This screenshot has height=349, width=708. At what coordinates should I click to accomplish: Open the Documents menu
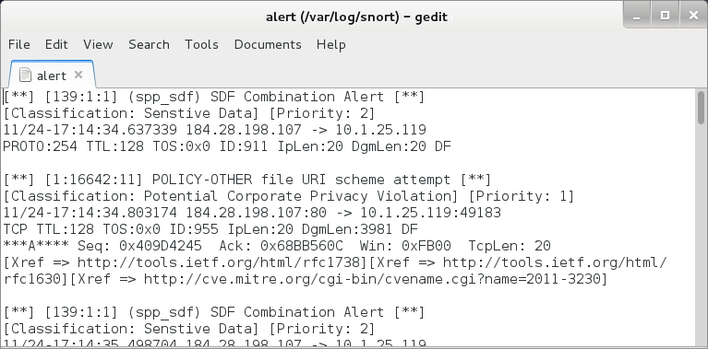coord(268,44)
